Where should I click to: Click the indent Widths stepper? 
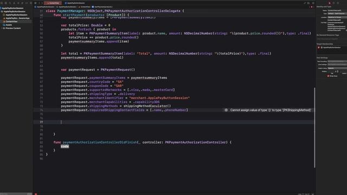click(x=338, y=71)
